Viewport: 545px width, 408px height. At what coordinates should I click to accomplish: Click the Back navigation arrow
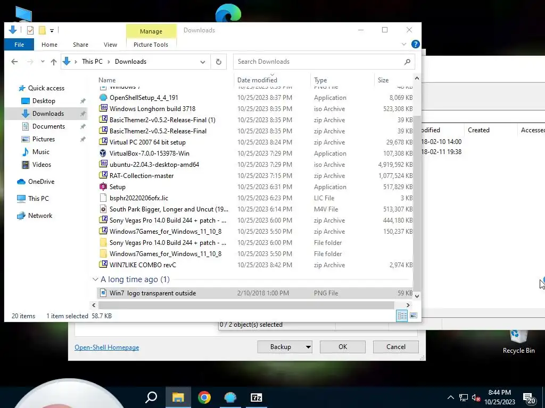(14, 62)
